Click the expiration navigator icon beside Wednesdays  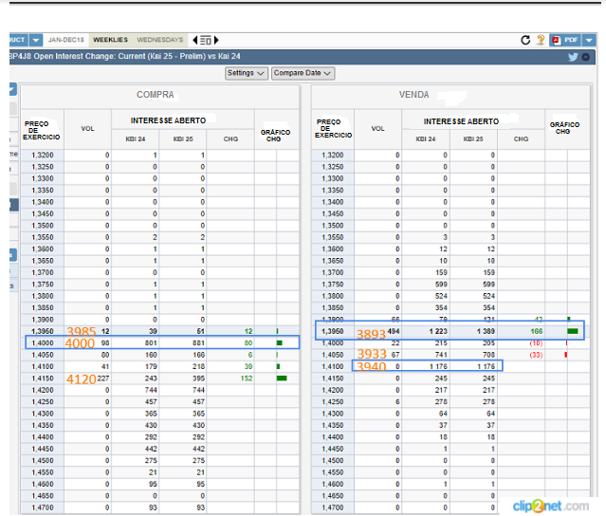click(x=208, y=40)
